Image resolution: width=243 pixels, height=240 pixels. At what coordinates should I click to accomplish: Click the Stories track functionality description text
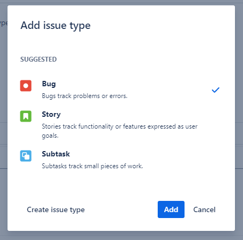pyautogui.click(x=120, y=131)
